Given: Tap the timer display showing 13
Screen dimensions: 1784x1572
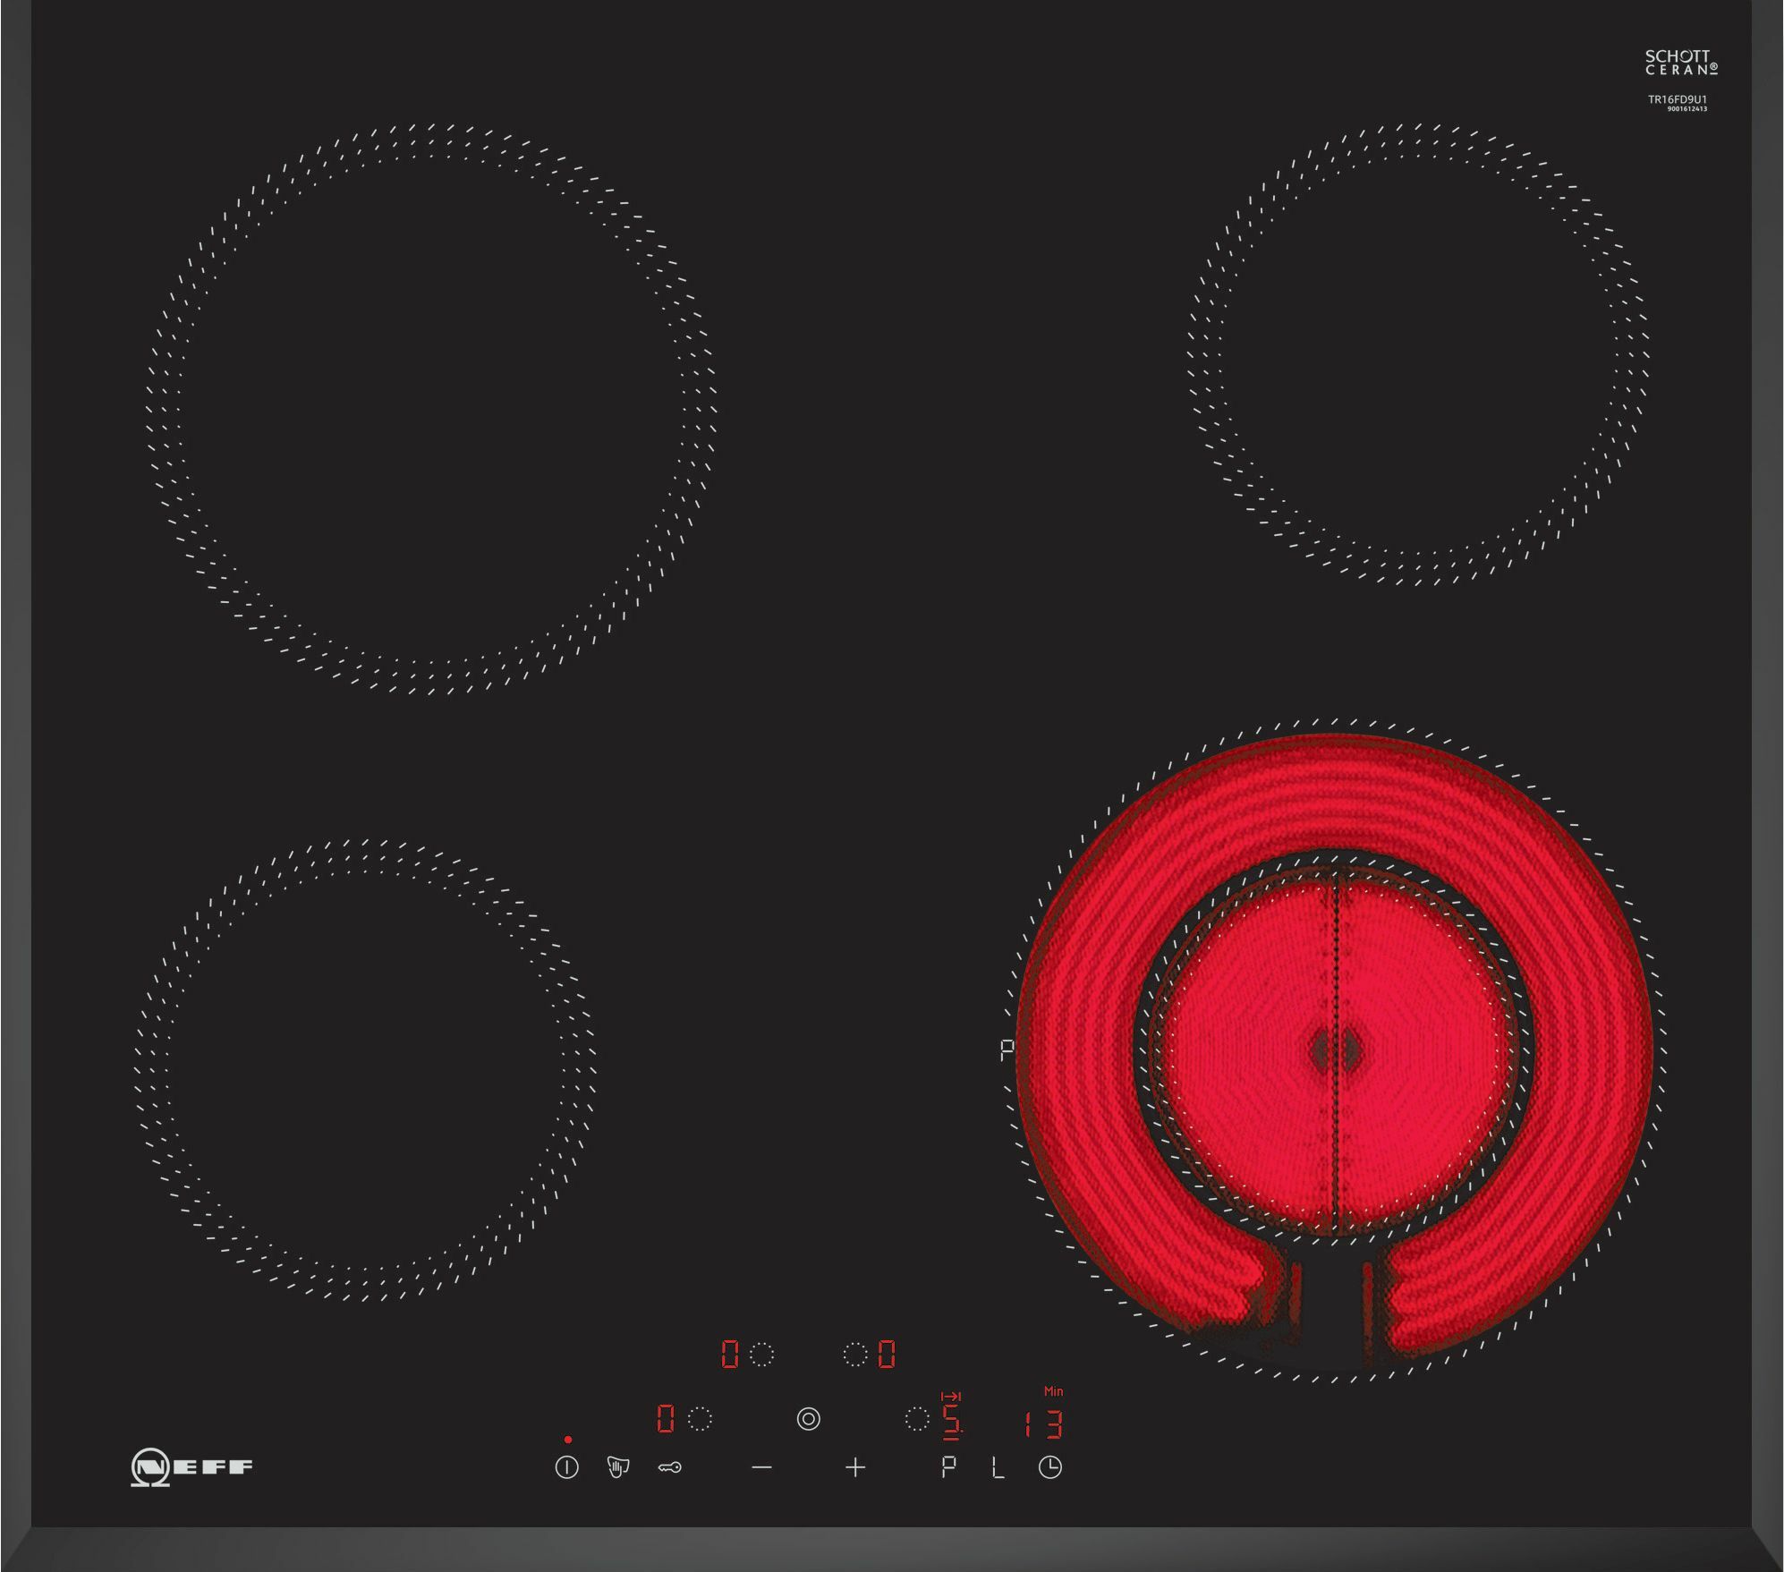Looking at the screenshot, I should [x=1044, y=1423].
